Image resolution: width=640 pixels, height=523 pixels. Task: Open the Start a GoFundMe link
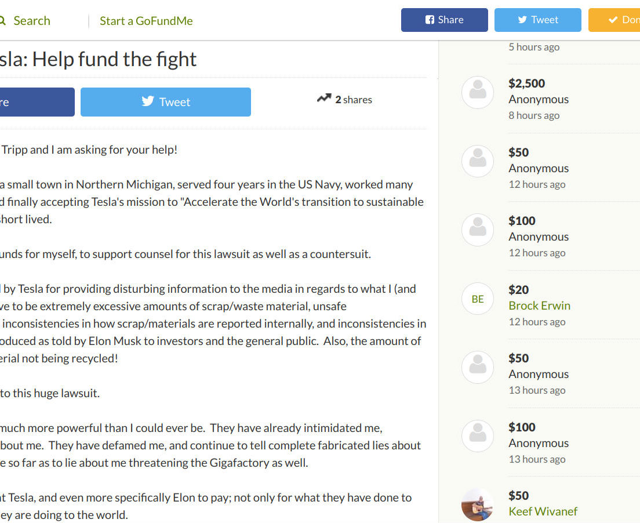click(146, 21)
